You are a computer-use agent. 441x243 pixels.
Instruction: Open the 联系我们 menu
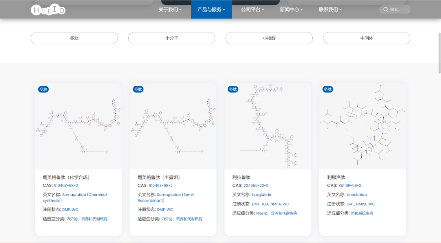coord(330,9)
